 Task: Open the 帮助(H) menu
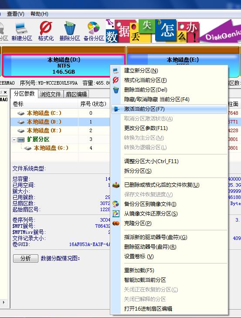tap(39, 14)
